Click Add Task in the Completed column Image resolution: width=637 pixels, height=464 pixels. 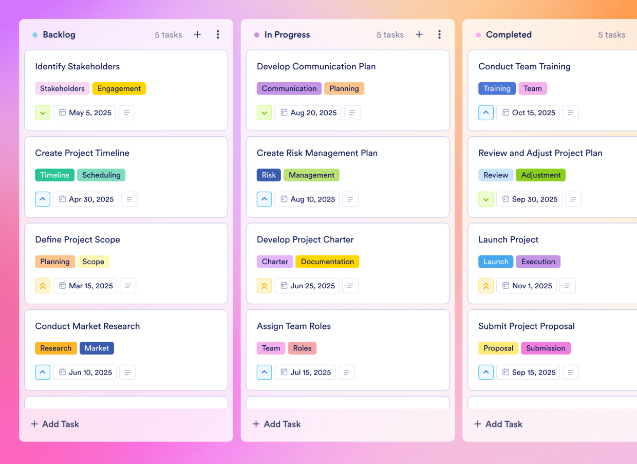[498, 424]
